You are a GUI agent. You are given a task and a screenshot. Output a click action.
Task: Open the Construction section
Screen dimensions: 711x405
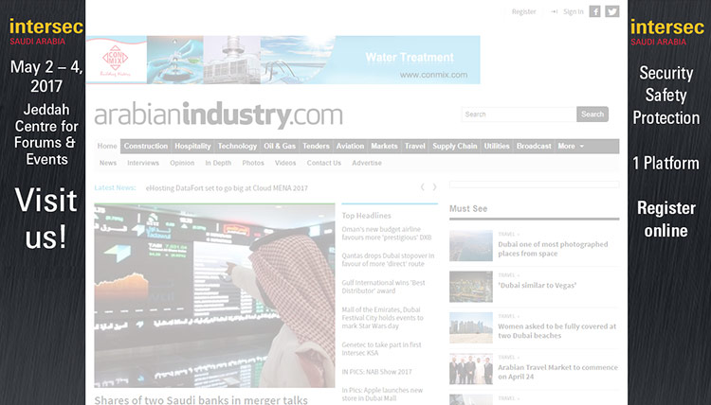[x=146, y=146]
